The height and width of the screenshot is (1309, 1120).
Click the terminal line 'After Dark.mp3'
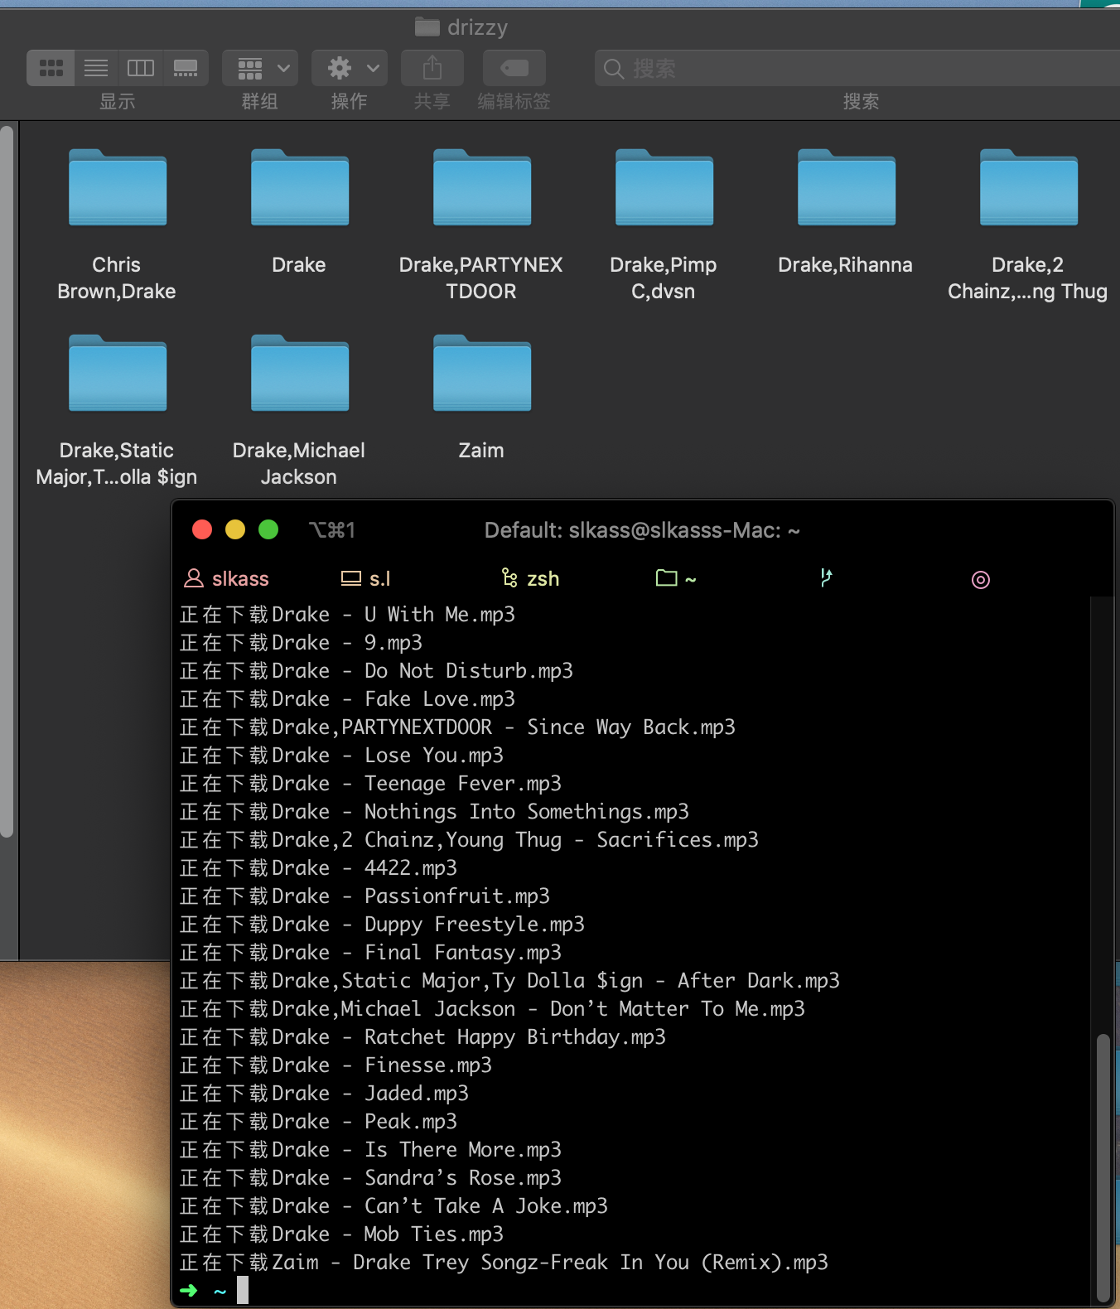[509, 981]
